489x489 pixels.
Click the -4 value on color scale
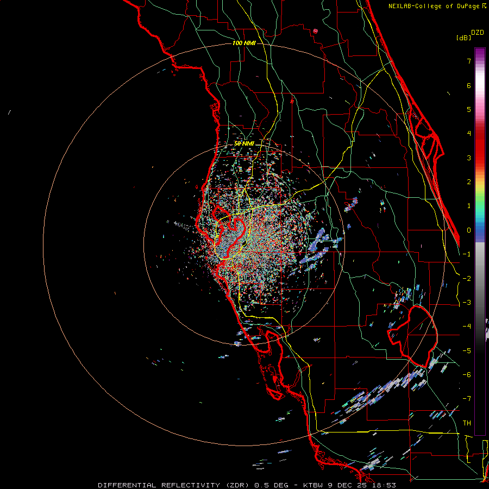467,327
